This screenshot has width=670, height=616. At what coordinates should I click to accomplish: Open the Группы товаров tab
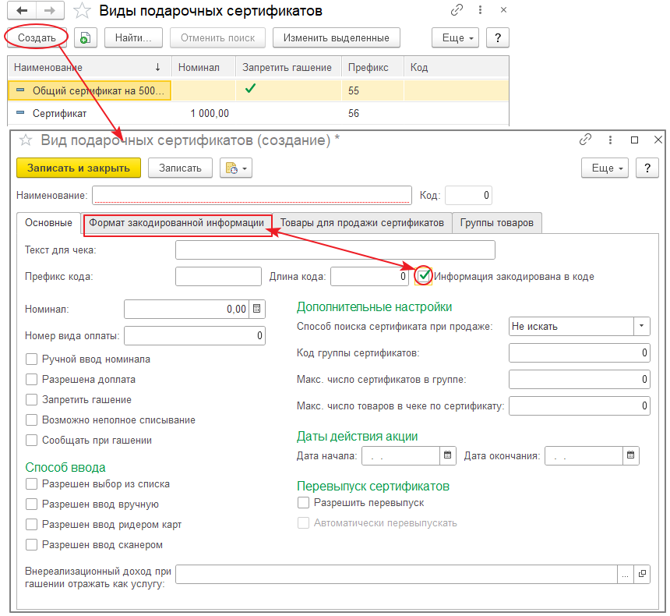tap(496, 223)
